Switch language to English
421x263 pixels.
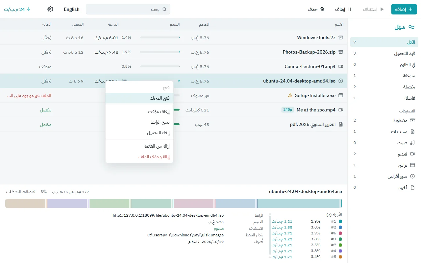[x=72, y=9]
